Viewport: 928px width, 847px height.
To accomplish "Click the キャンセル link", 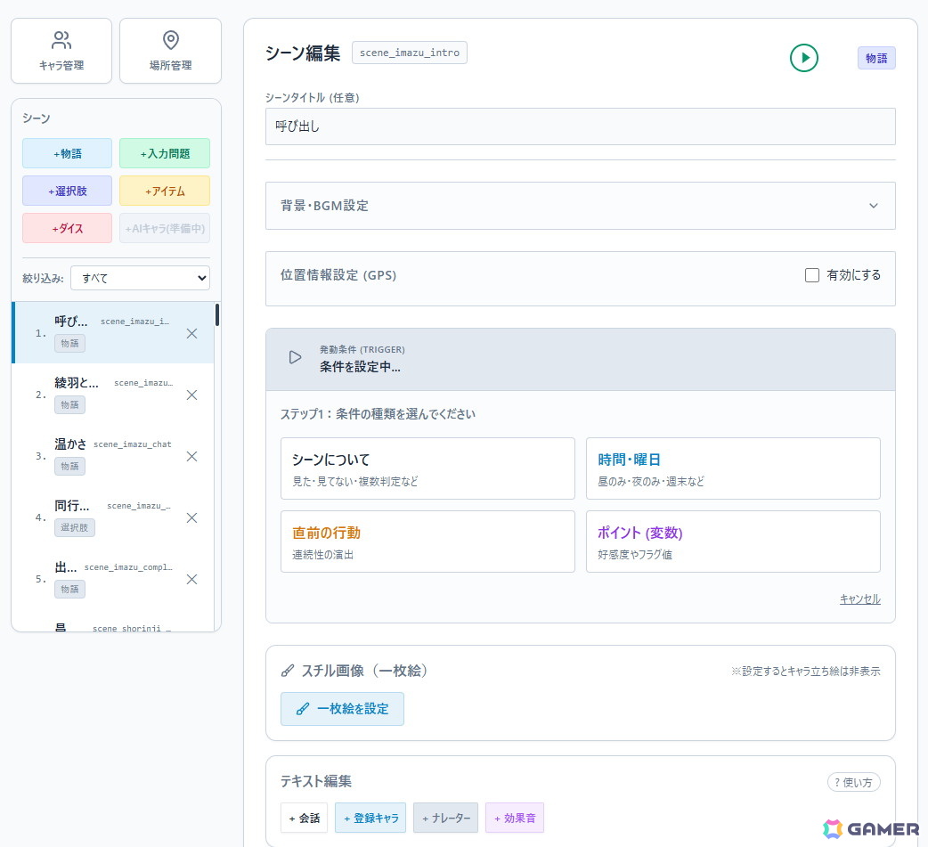I will (x=860, y=599).
